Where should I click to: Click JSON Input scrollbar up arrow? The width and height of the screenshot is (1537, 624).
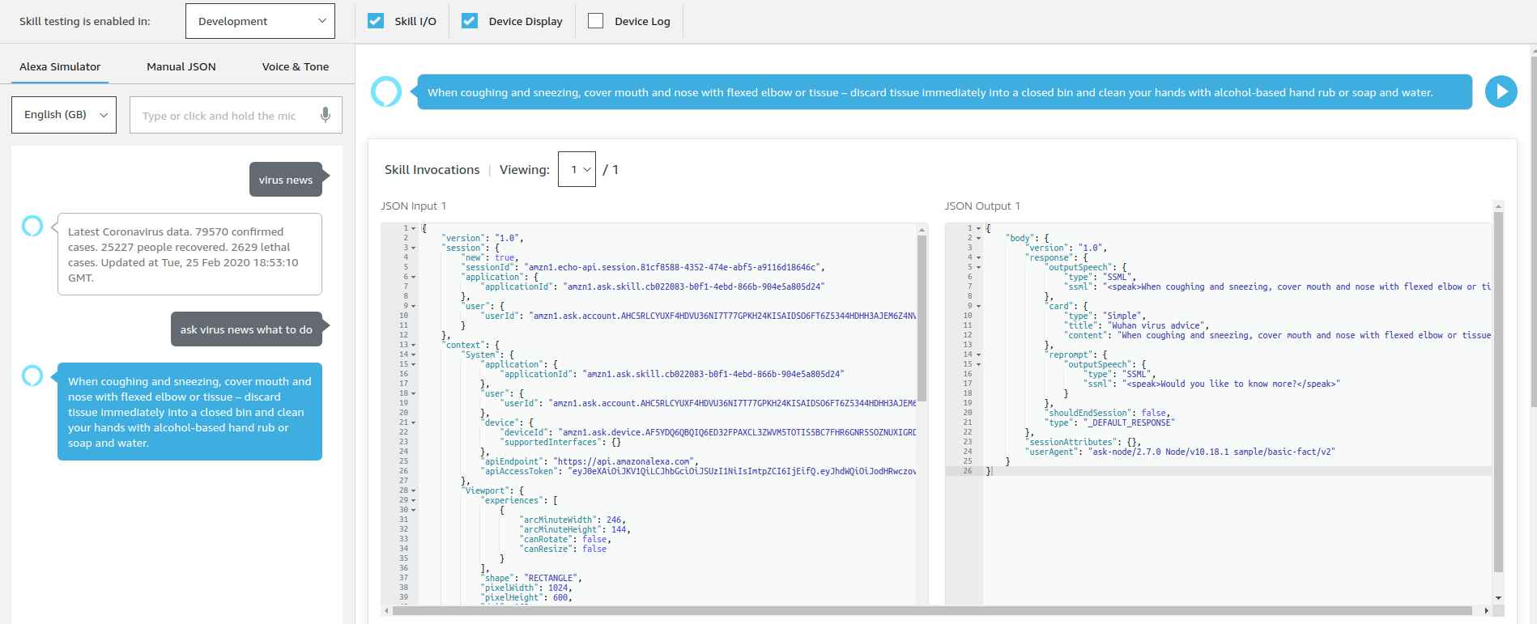[x=922, y=229]
